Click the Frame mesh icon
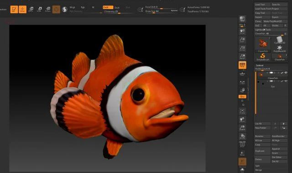292x173 pixels. (x=242, y=111)
